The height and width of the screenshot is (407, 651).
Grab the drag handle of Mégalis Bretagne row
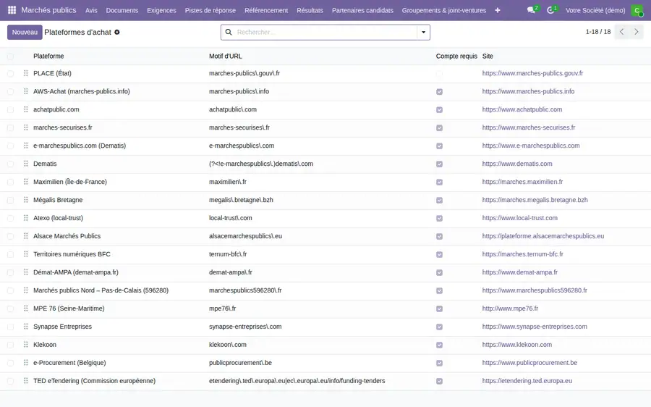click(26, 200)
